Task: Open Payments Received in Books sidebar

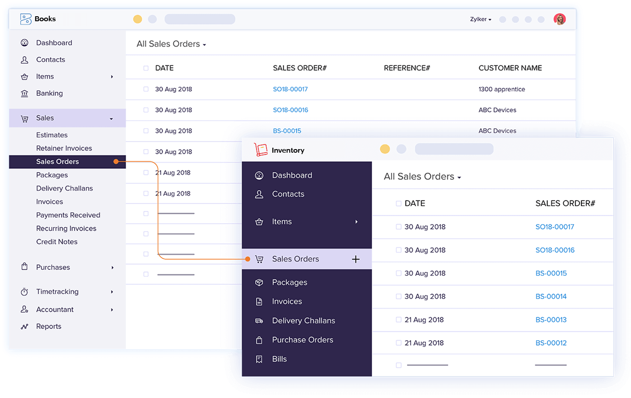Action: pos(68,215)
